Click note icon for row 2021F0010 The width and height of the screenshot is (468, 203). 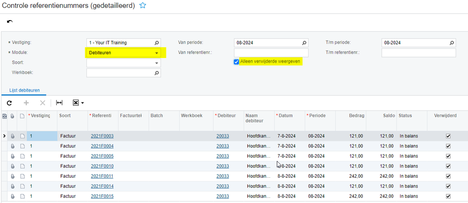point(22,166)
